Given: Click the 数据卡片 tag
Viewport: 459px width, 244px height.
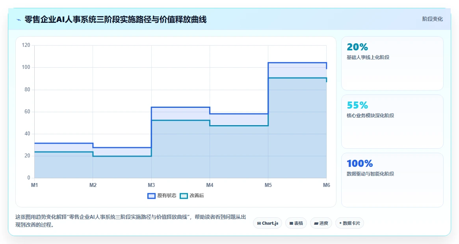Looking at the screenshot, I should (x=349, y=223).
